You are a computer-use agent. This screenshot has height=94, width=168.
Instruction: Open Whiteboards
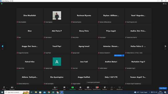click(x=119, y=88)
